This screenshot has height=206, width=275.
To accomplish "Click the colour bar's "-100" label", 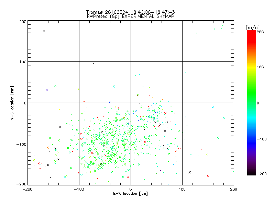I will click(x=262, y=139).
